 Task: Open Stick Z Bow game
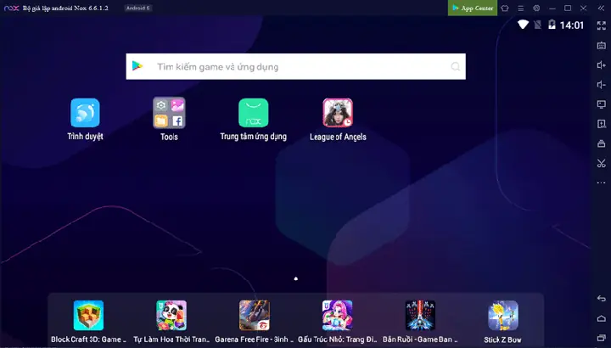[x=503, y=315]
